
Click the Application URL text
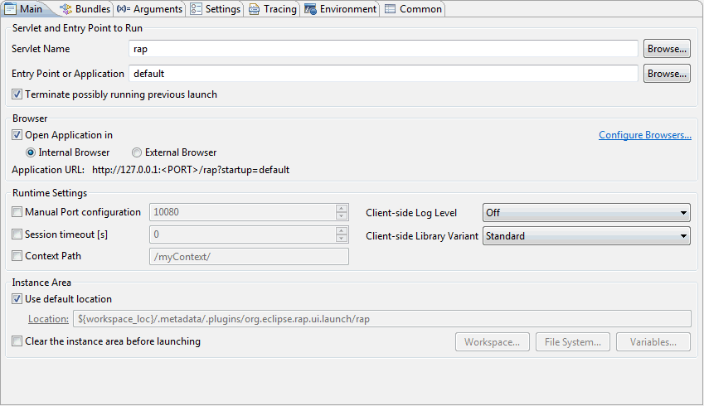[x=191, y=170]
